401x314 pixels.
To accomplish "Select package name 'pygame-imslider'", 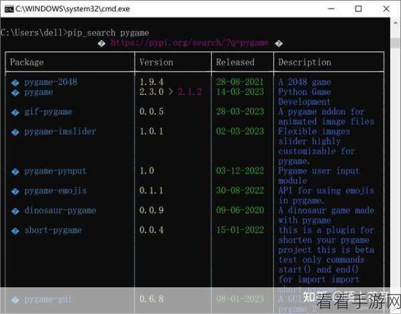I will [60, 132].
